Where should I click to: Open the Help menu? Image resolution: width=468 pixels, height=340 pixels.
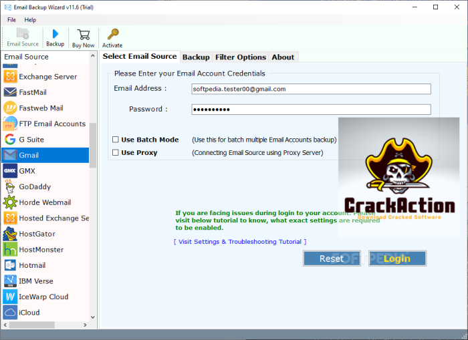tap(30, 19)
